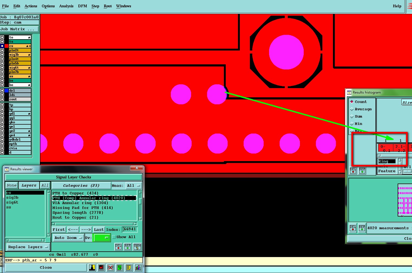Click edit hand marker on sig6t layer

click(x=29, y=68)
